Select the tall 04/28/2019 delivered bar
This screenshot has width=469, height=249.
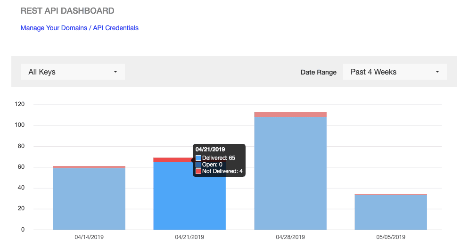pos(290,173)
